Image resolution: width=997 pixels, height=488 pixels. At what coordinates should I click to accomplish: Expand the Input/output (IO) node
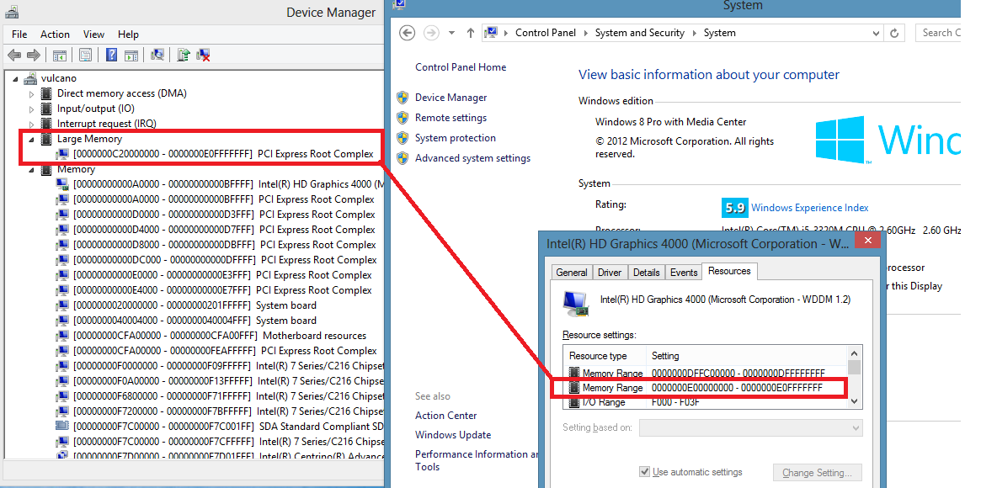31,109
